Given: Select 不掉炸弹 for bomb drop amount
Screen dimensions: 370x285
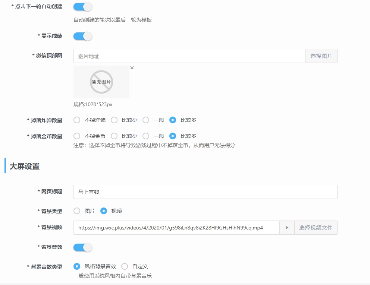Looking at the screenshot, I should (76, 120).
